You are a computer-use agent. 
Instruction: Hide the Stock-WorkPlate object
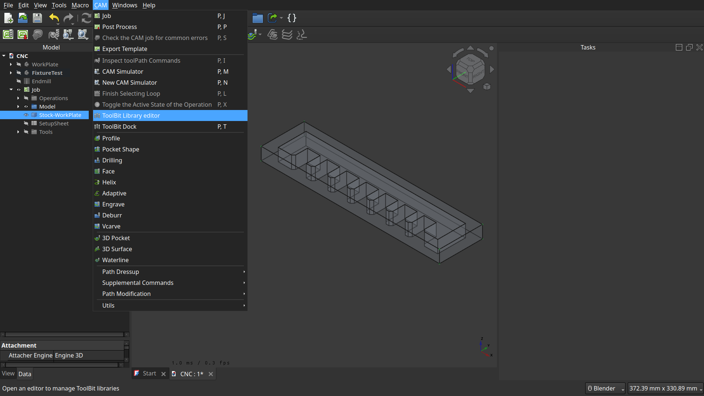pos(26,115)
